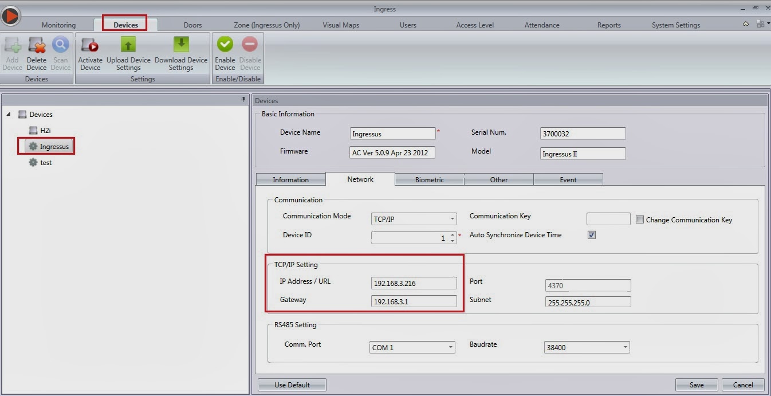Click the Delete Device icon

(37, 45)
